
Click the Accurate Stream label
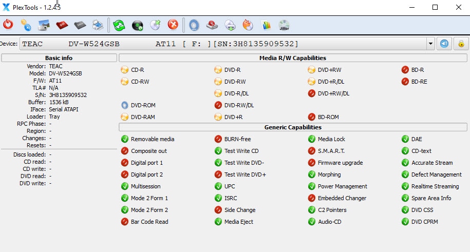[432, 163]
